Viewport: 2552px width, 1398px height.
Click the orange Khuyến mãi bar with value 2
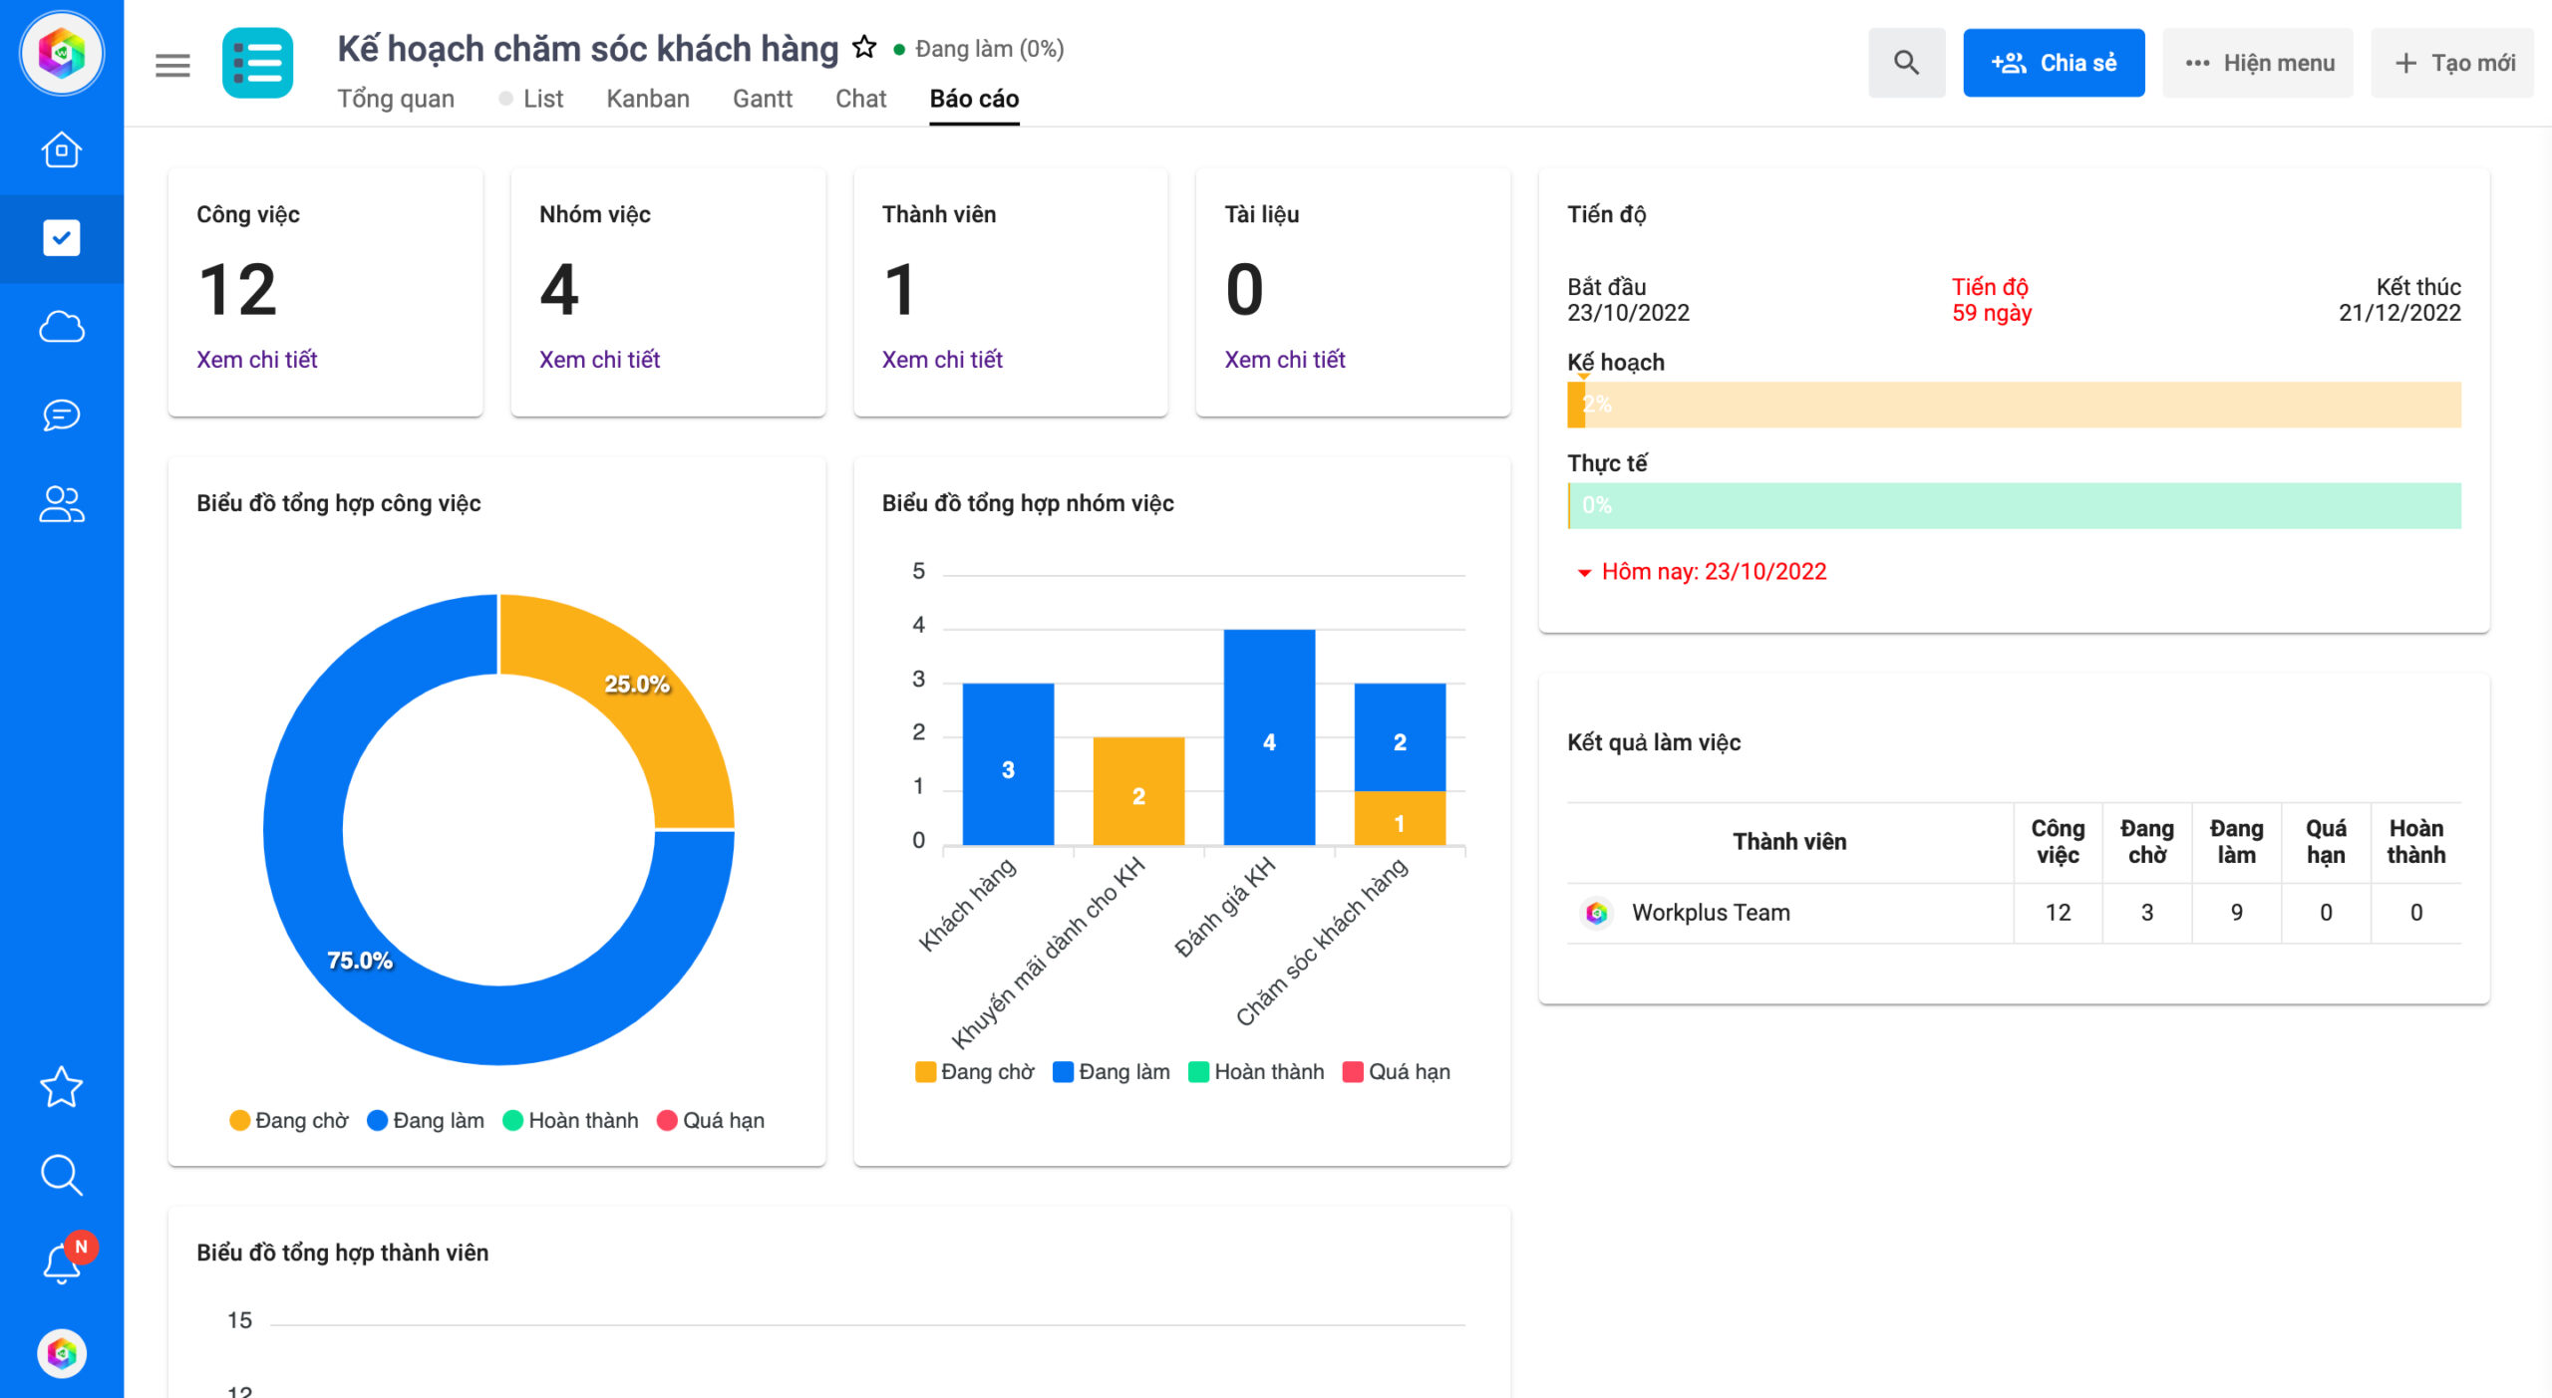tap(1138, 791)
